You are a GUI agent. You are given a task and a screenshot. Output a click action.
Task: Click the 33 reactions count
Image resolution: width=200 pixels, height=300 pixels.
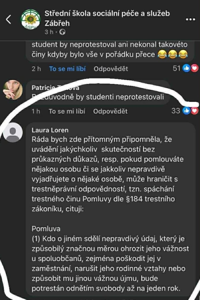pos(176,111)
